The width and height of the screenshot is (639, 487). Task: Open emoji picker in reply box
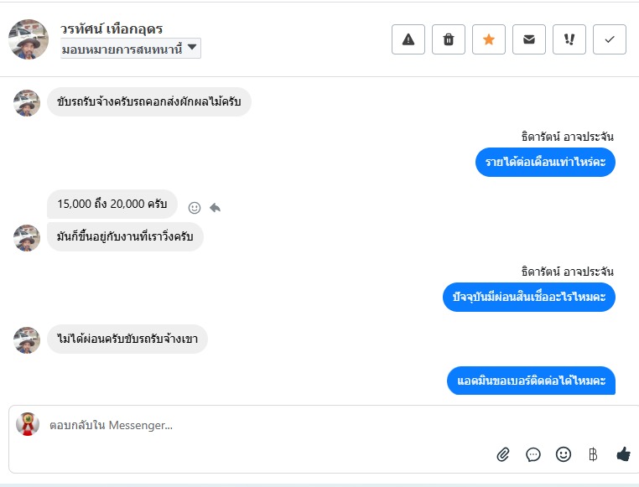(564, 454)
